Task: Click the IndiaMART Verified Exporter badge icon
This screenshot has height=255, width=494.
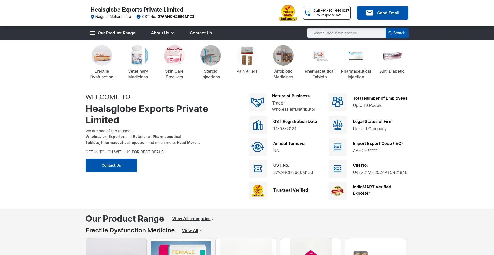Action: click(338, 191)
